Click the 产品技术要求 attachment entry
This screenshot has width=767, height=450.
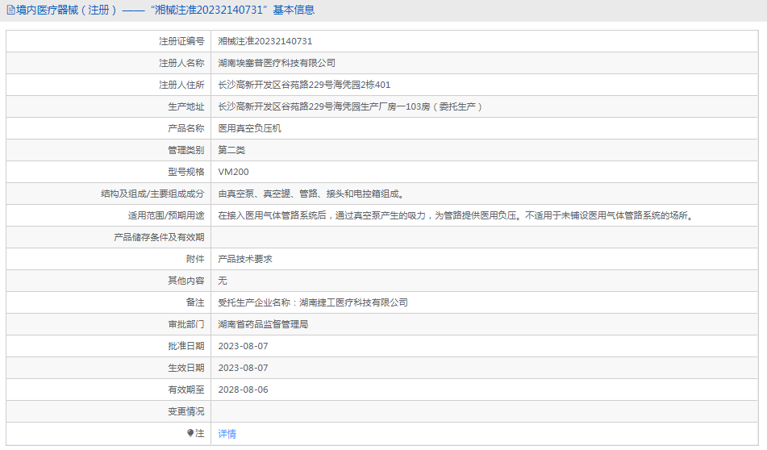(x=245, y=259)
